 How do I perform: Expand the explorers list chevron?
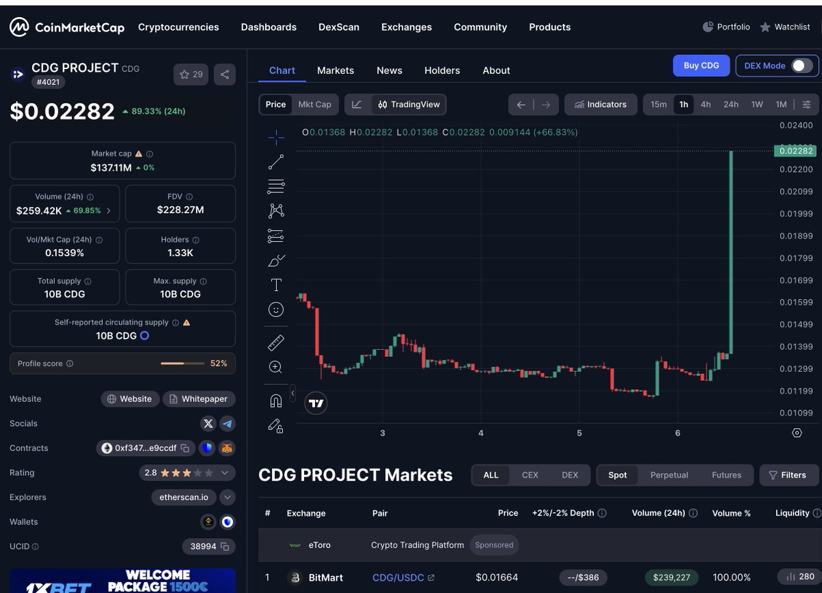click(x=227, y=498)
